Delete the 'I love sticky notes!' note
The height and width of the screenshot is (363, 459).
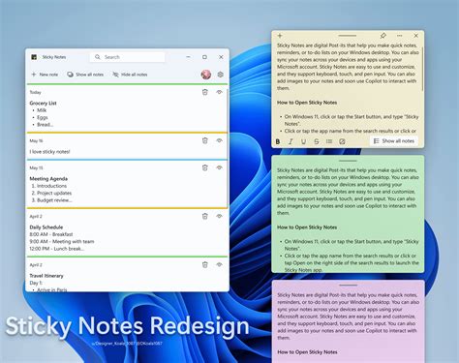(205, 140)
